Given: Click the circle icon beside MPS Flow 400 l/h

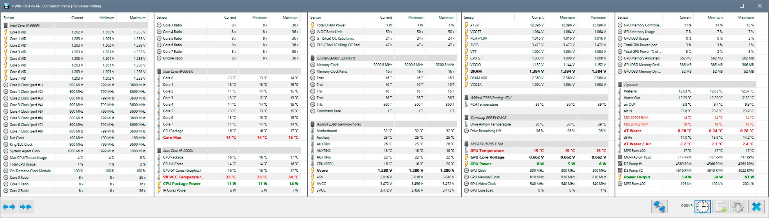Looking at the screenshot, I should click(x=620, y=183).
